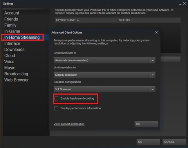The image size is (188, 148).
Task: Open the Account settings section
Action: [x=12, y=13]
